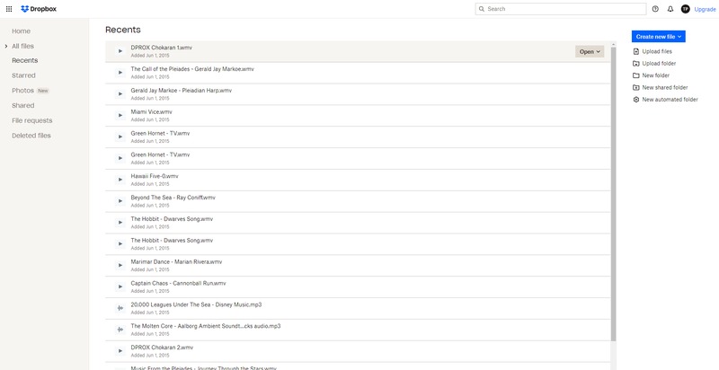Click the Search input field

(x=560, y=9)
